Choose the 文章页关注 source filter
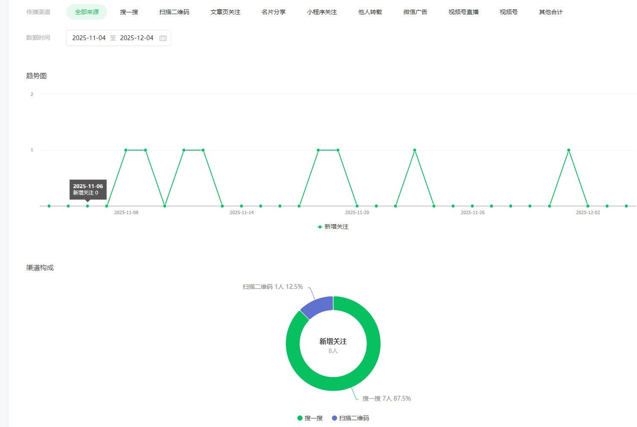This screenshot has height=427, width=637. coord(225,12)
